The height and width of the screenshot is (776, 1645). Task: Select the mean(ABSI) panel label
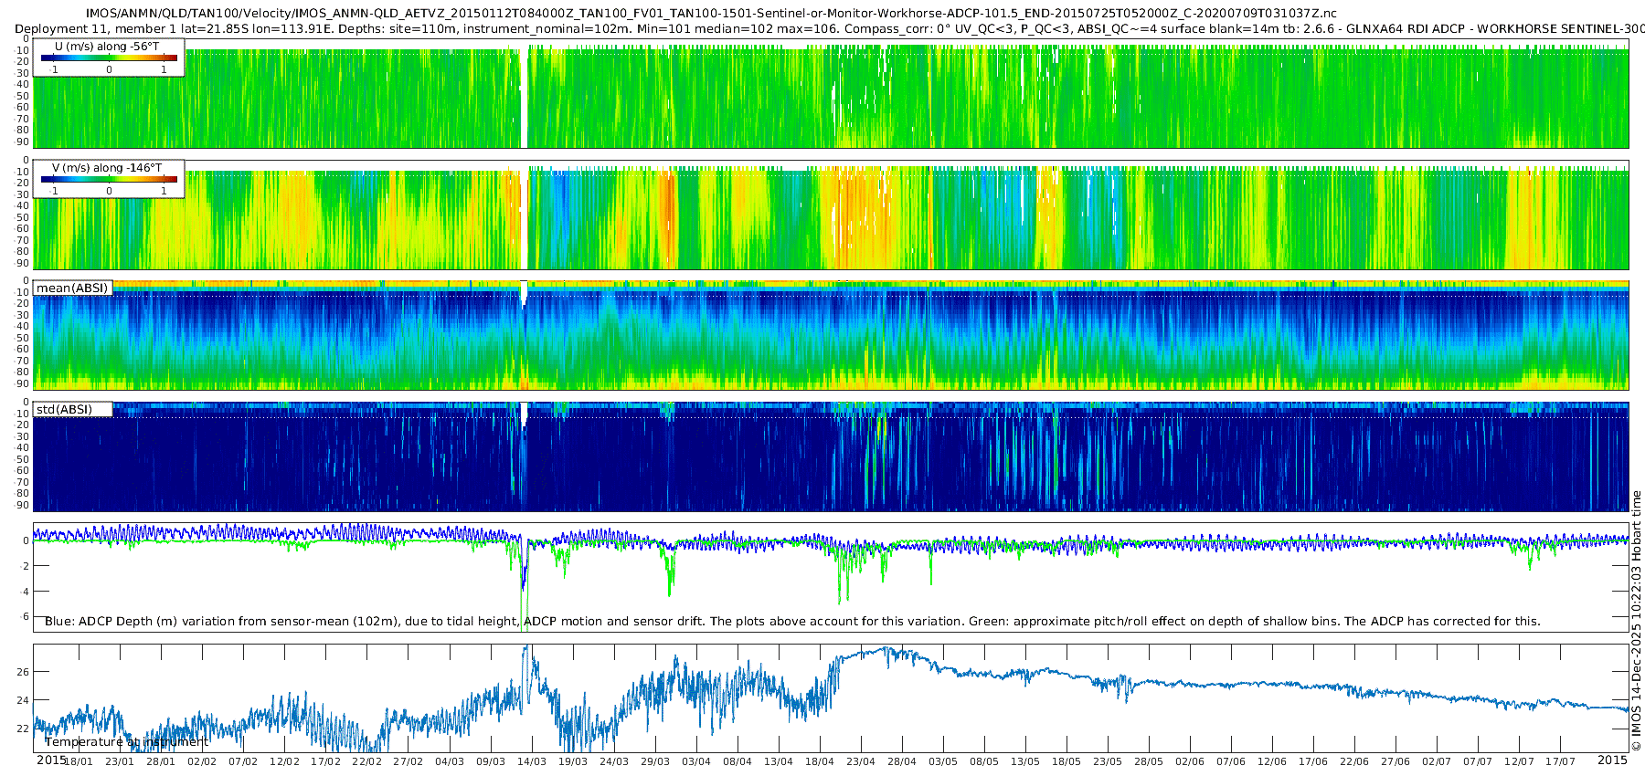(x=72, y=288)
